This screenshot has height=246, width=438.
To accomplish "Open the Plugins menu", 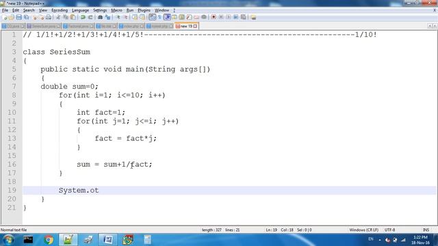I will pyautogui.click(x=144, y=10).
